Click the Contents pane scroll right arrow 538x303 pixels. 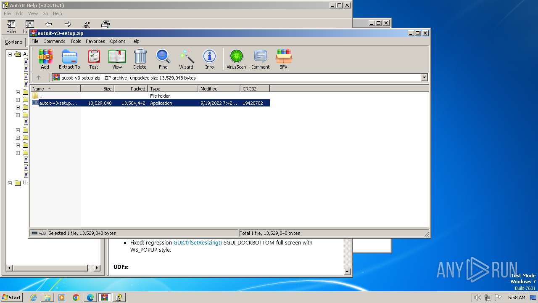pyautogui.click(x=97, y=268)
